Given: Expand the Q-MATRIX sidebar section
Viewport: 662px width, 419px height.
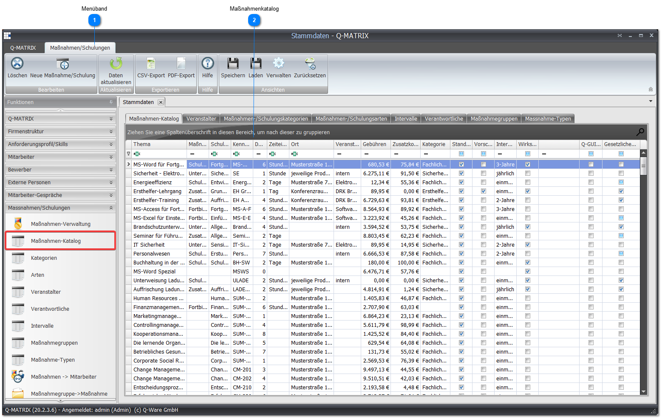Looking at the screenshot, I should pos(61,118).
